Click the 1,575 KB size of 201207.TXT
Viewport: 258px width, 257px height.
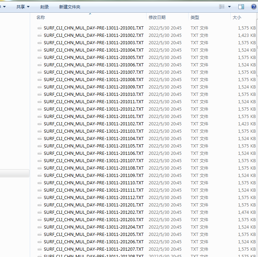coord(247,249)
